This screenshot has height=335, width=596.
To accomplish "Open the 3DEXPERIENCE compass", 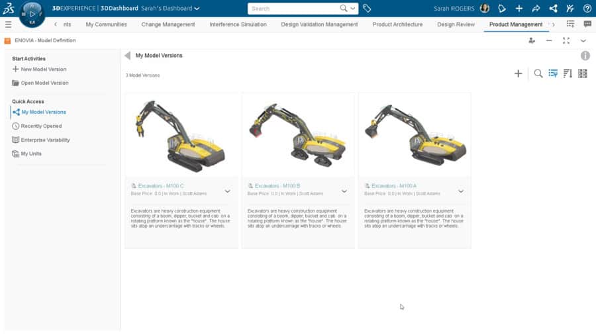I will (x=32, y=14).
